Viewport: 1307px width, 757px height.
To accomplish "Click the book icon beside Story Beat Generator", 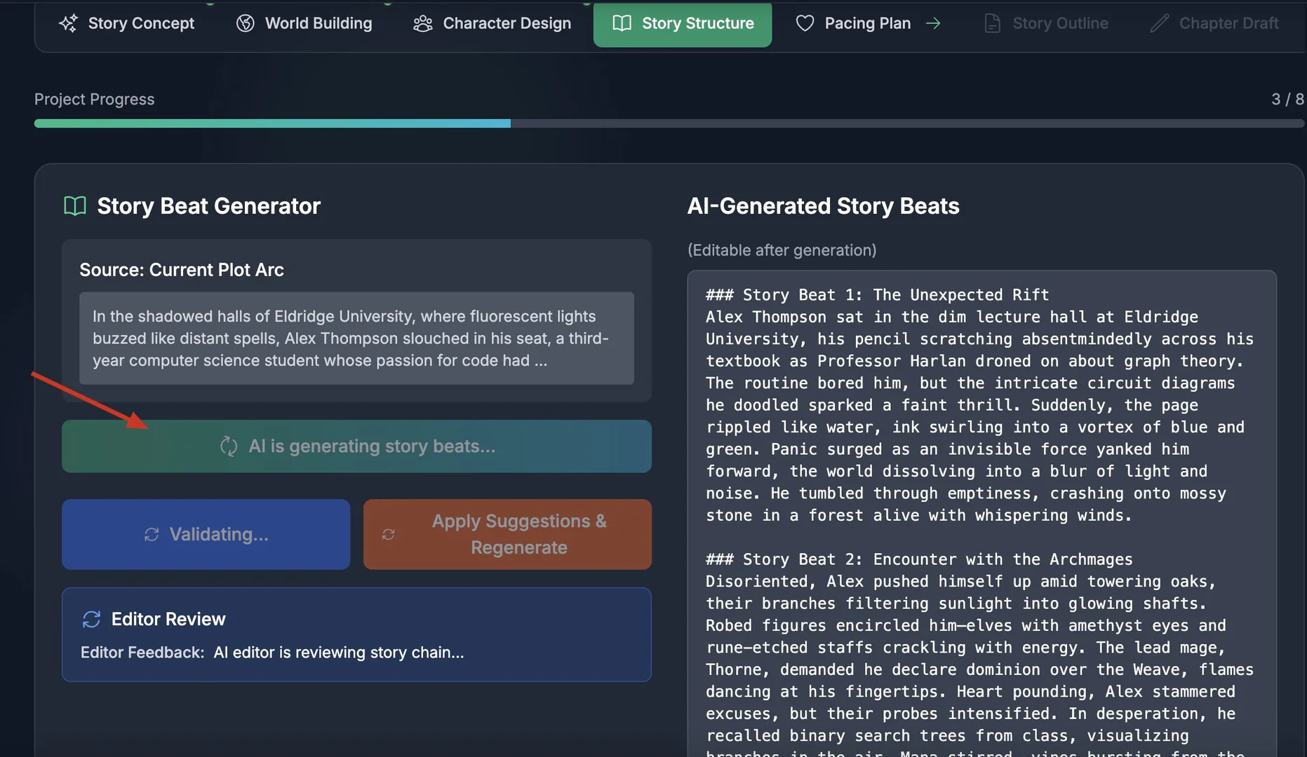I will [x=74, y=205].
